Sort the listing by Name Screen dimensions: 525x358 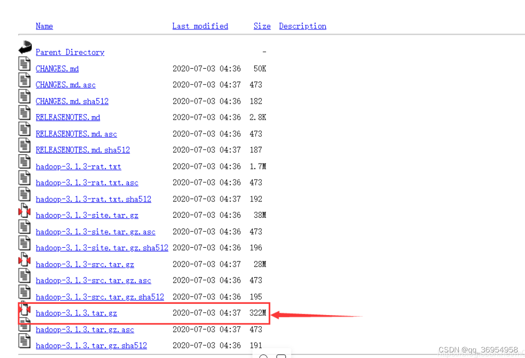[44, 26]
